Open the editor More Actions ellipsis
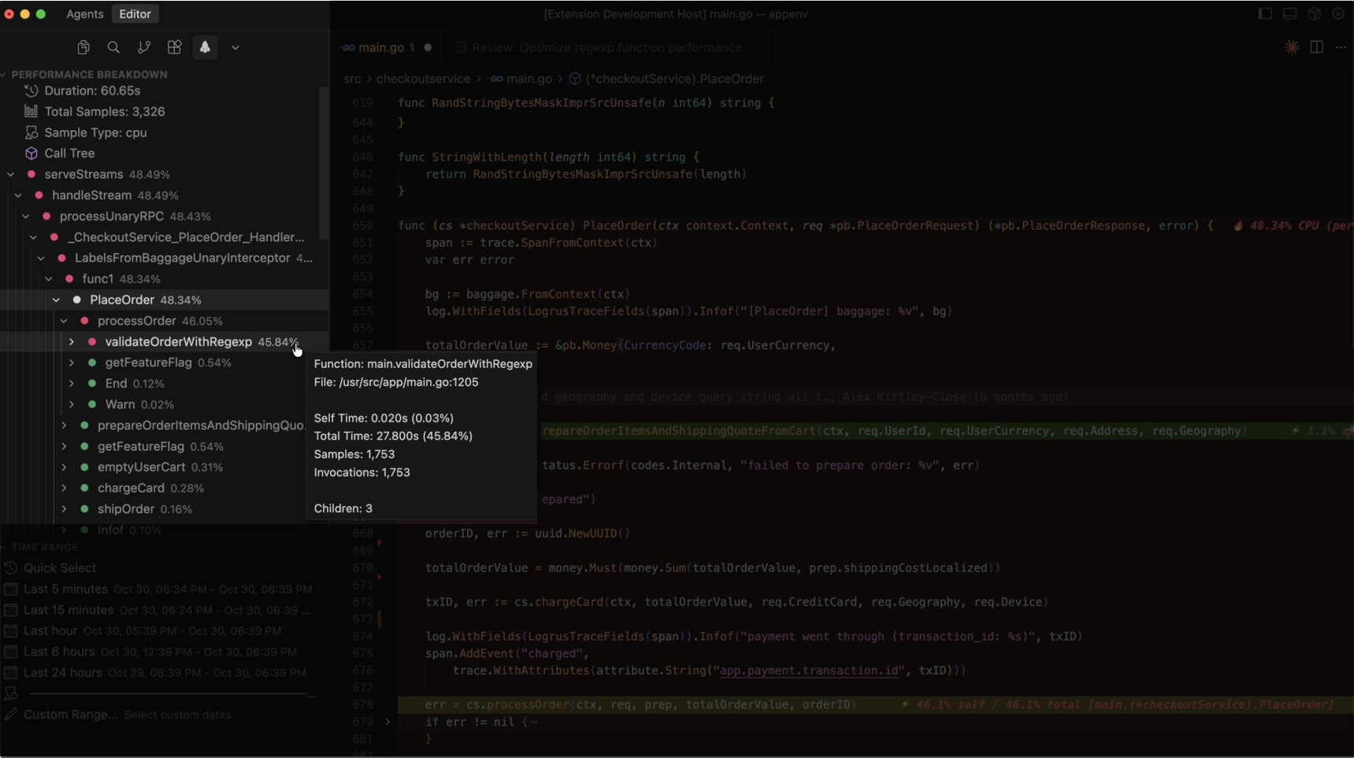The image size is (1354, 758). tap(1341, 47)
